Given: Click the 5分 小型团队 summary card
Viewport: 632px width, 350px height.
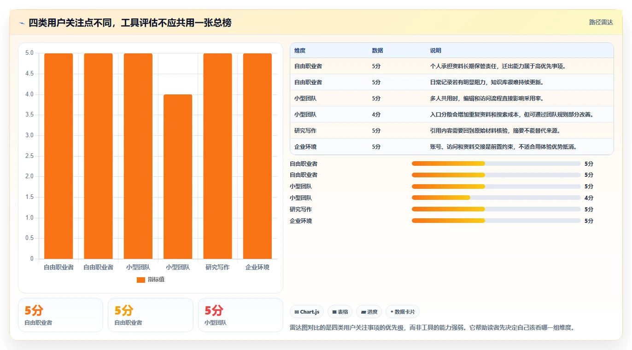Looking at the screenshot, I should [x=240, y=315].
